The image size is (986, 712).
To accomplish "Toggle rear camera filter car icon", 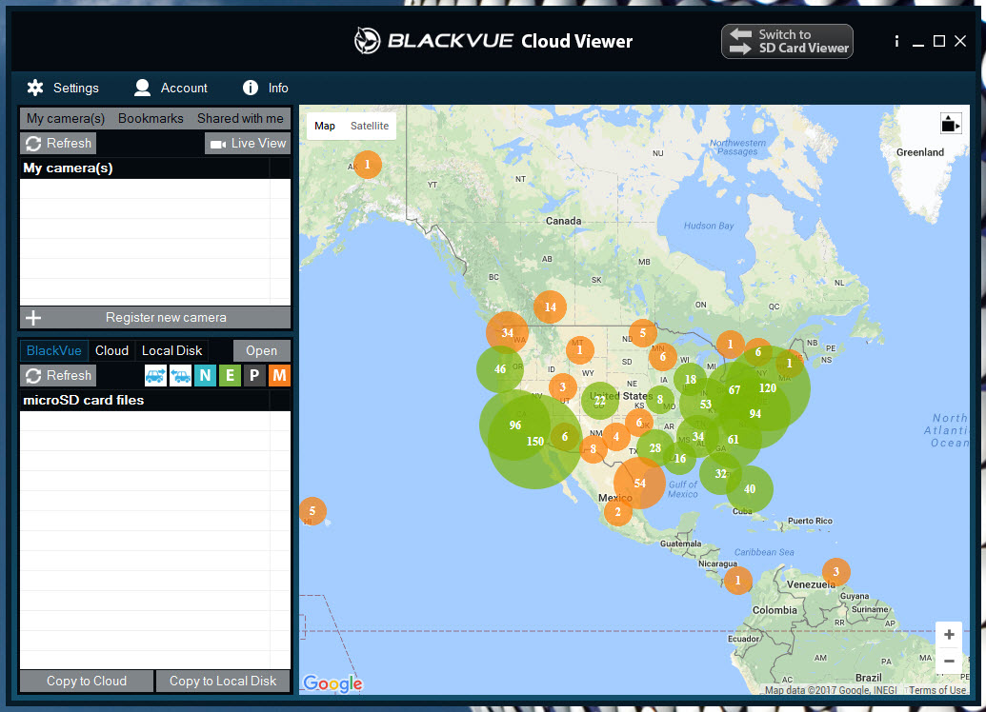I will (x=180, y=376).
